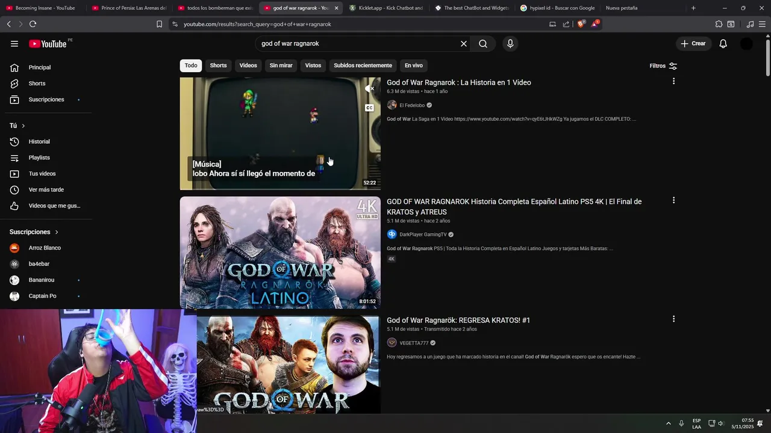Open REGRESA KRATOS! #1 video title
The image size is (771, 433).
(x=458, y=320)
